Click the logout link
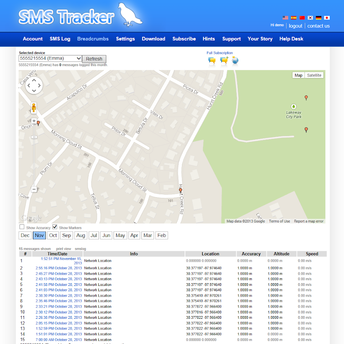Screen dimensions: 344x344 295,26
